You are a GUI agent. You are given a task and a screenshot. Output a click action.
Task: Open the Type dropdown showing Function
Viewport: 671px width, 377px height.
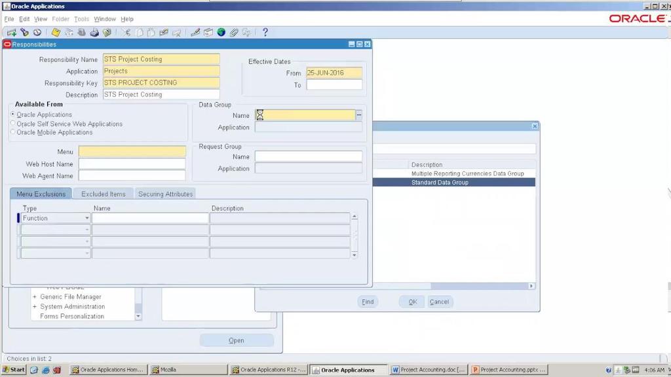pyautogui.click(x=87, y=218)
